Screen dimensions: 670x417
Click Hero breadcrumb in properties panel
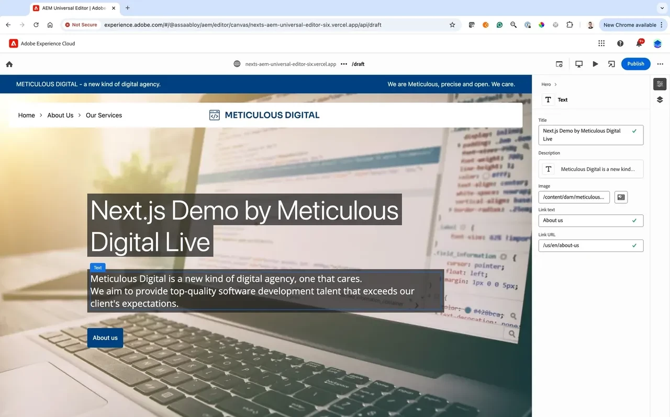[x=546, y=84]
